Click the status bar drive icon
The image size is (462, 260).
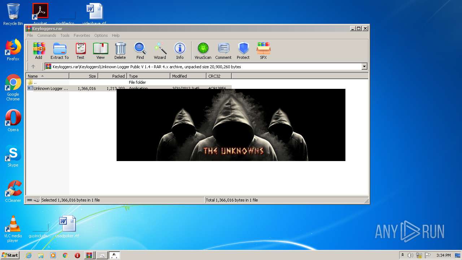(30, 200)
